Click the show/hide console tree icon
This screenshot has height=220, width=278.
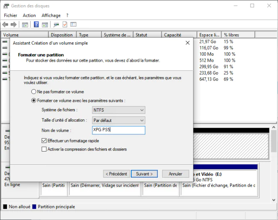pyautogui.click(x=25, y=25)
